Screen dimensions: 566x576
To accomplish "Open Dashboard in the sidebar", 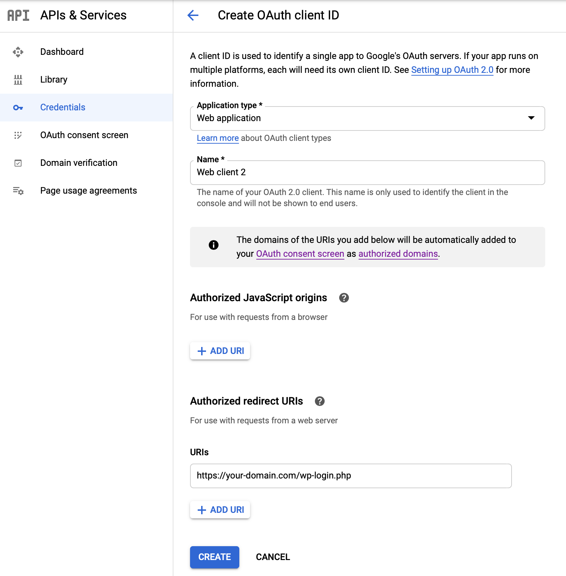I will 62,52.
